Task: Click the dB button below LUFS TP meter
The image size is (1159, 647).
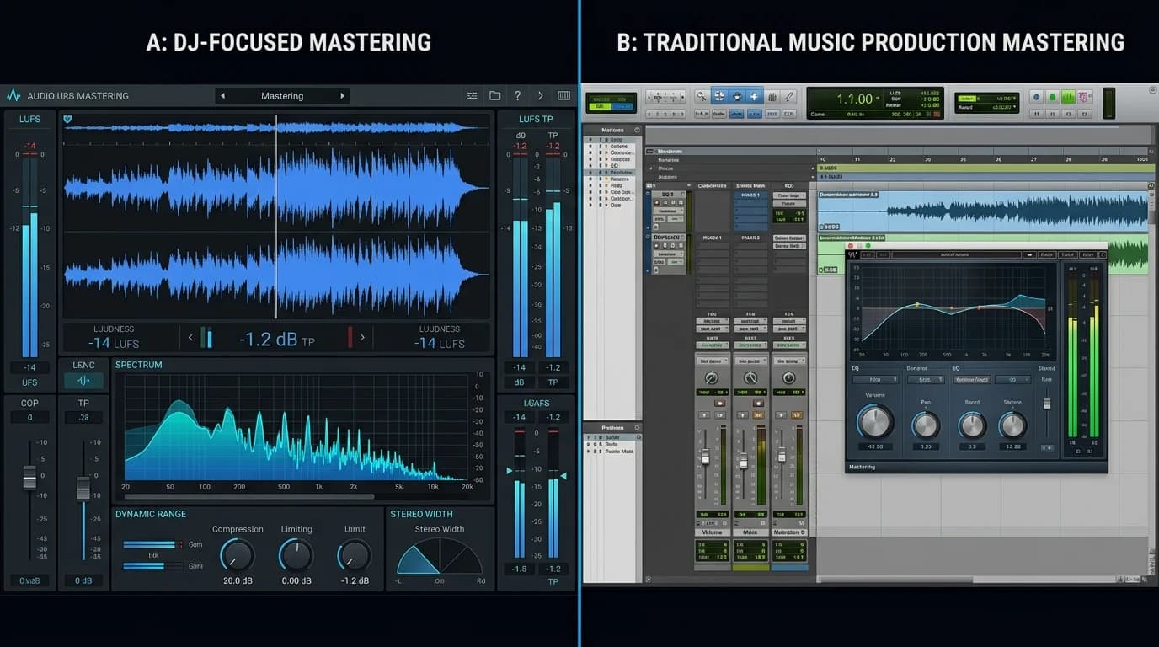Action: click(x=520, y=382)
